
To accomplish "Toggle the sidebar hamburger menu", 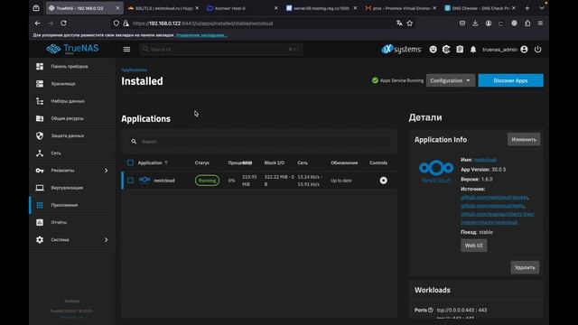I will tap(126, 50).
